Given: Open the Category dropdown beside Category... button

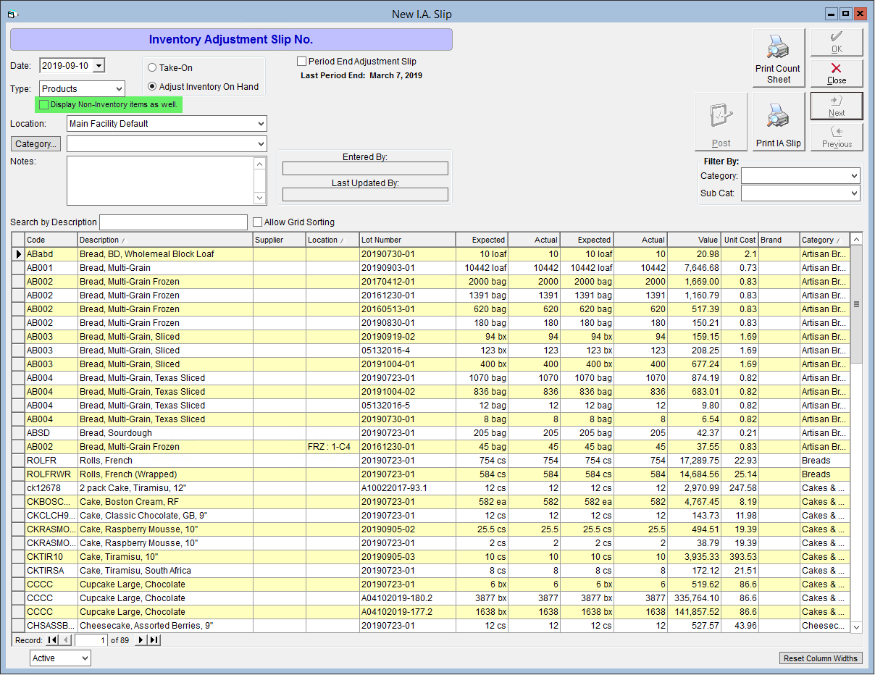Looking at the screenshot, I should click(261, 144).
